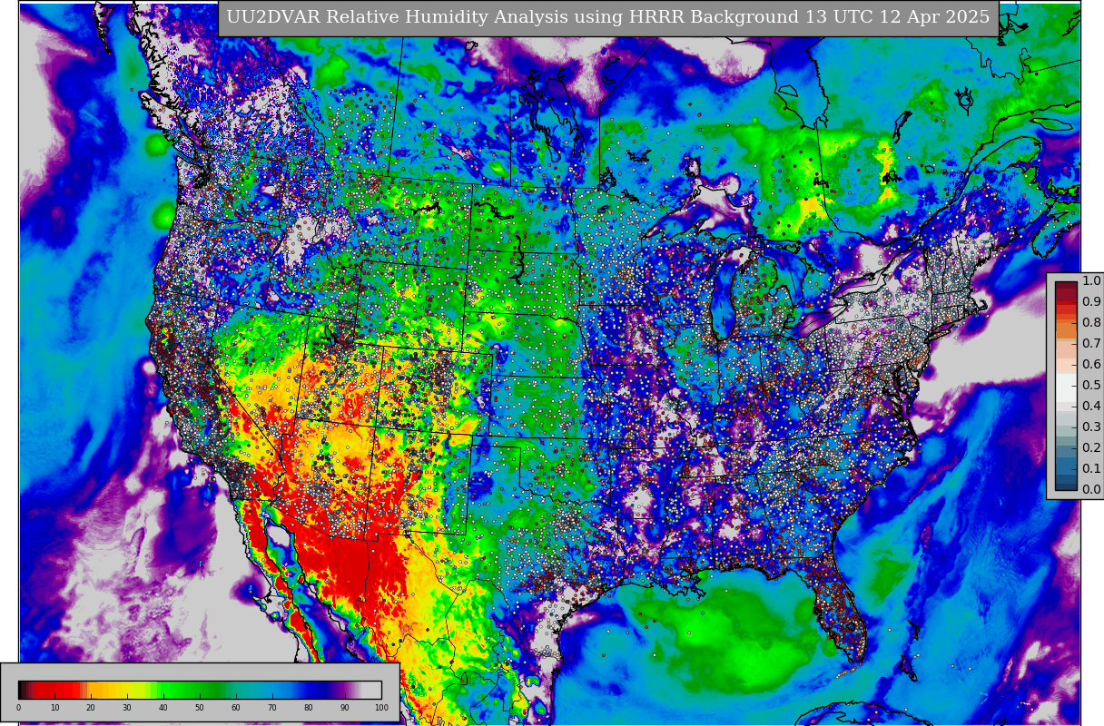Click Lake Michigan on the map
Screen dimensions: 1104x726
pos(724,299)
